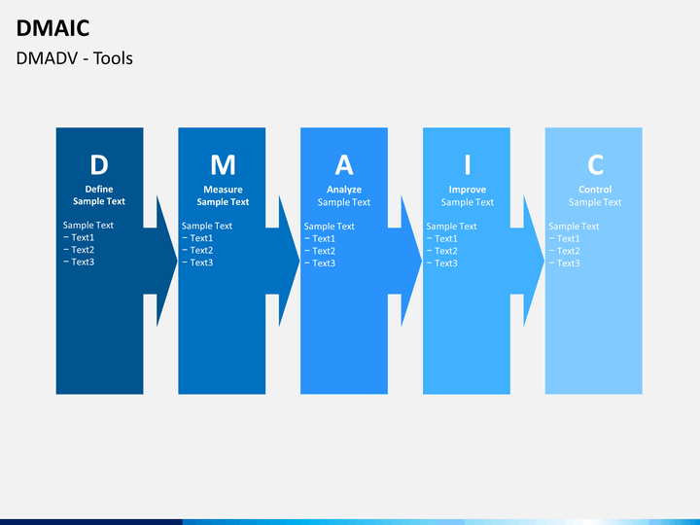Select the arrow pointing from Define to Measure
Viewport: 700px width, 525px height.
160,261
